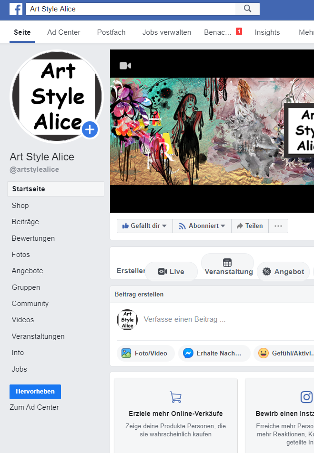This screenshot has width=314, height=453.
Task: Click Verfasse einen Beitrag text field
Action: pos(185,319)
